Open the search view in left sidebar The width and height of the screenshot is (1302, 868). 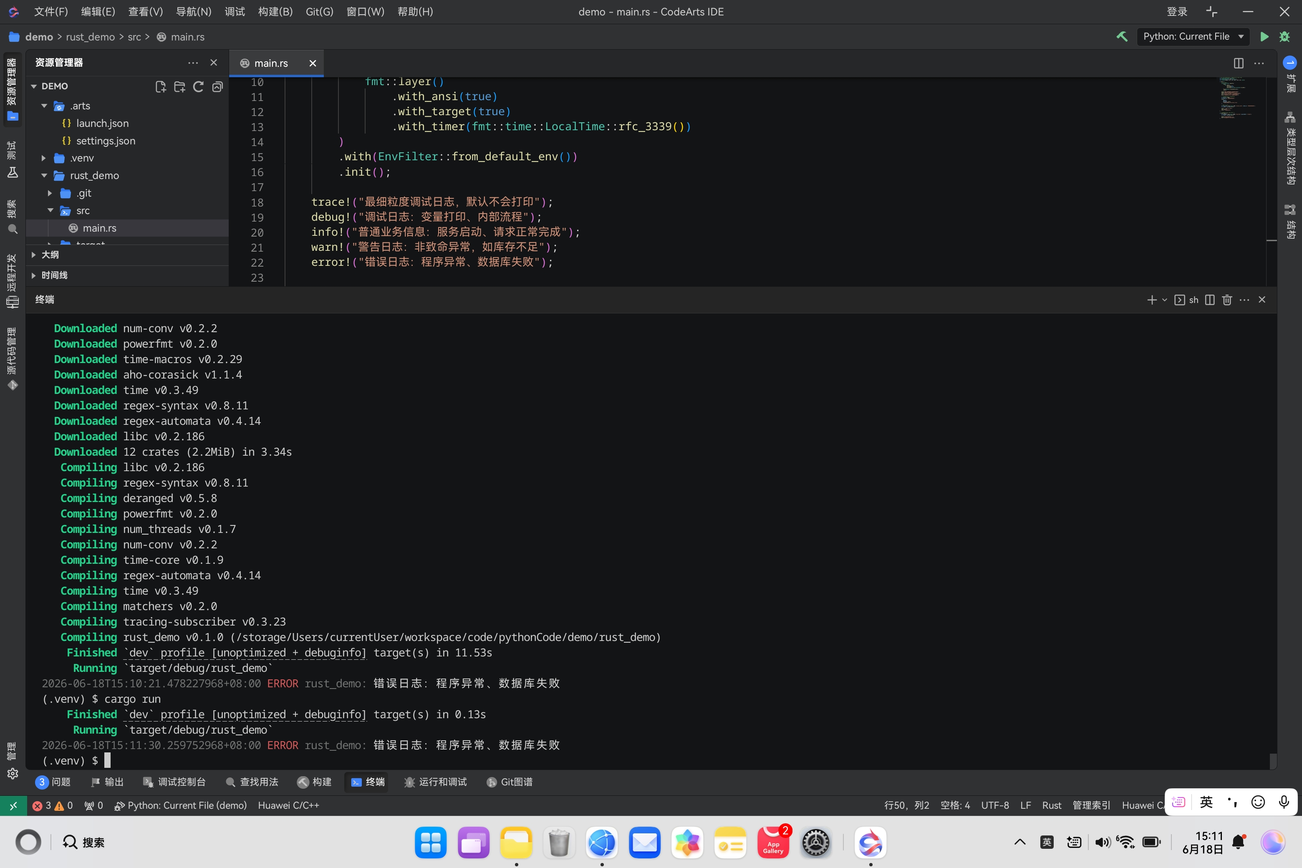12,217
